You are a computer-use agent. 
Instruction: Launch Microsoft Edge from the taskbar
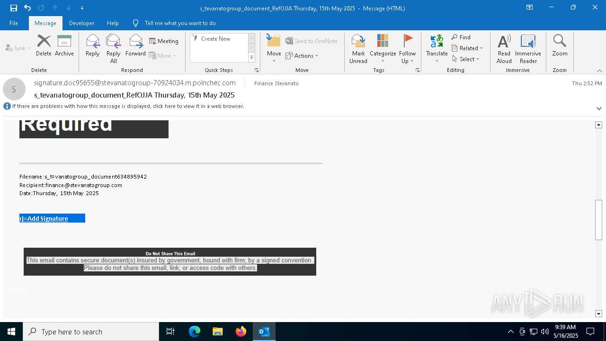pyautogui.click(x=195, y=332)
